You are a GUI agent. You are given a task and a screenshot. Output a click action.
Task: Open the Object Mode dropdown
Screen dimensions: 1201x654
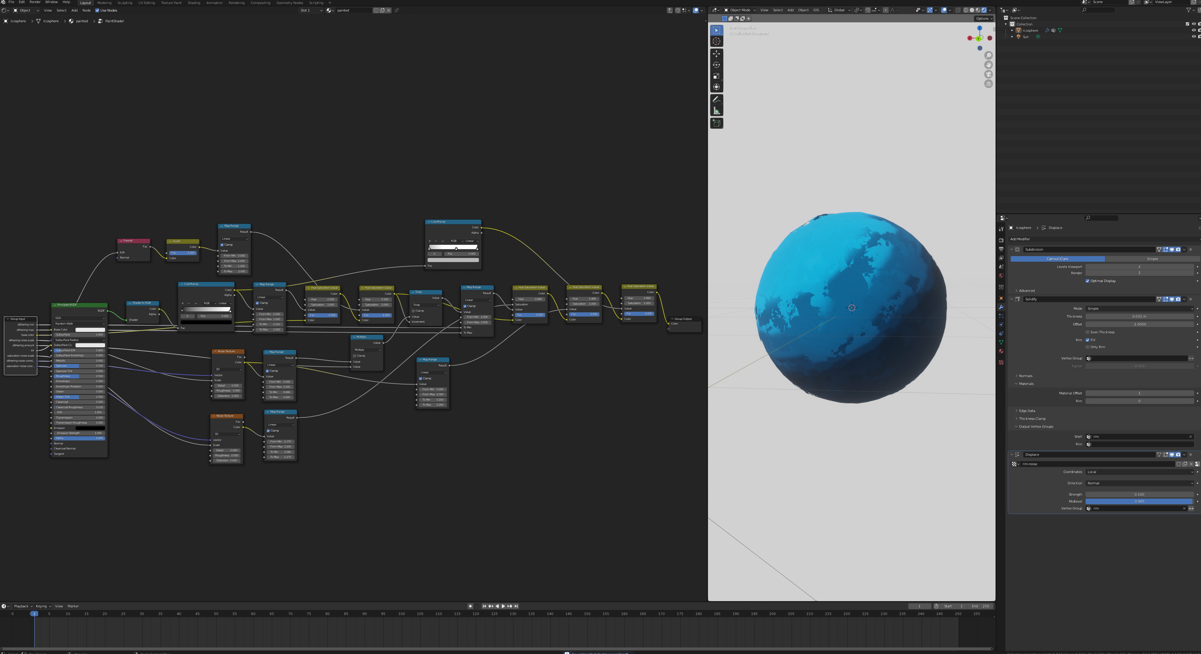point(739,10)
